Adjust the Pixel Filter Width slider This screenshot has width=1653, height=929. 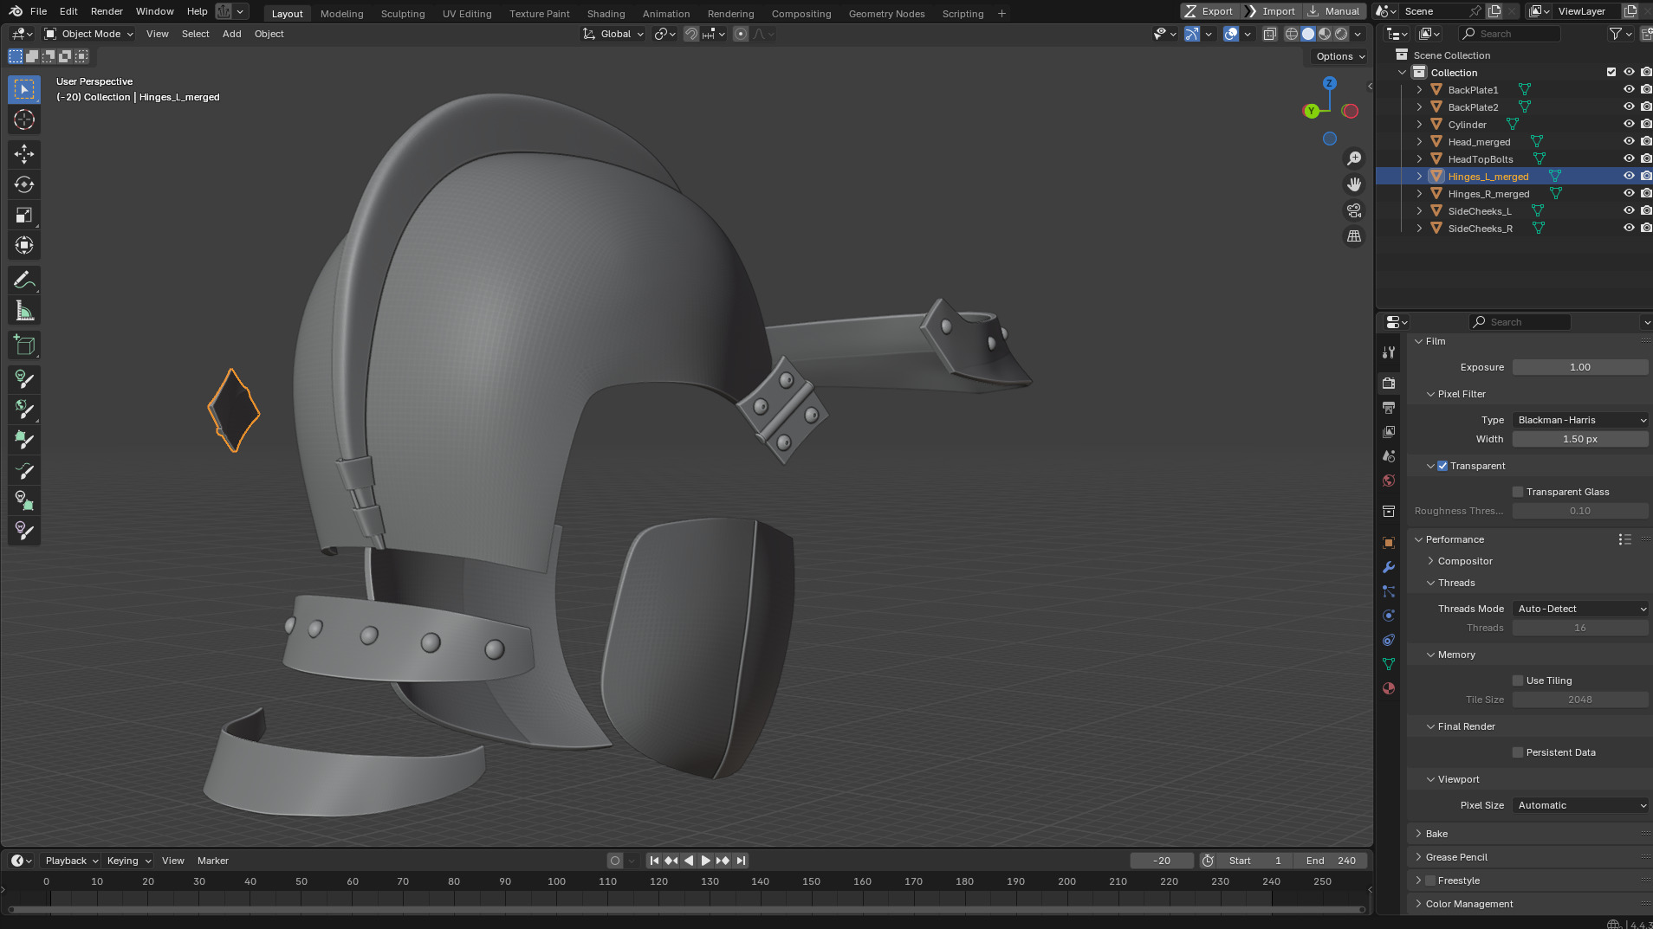pos(1580,439)
